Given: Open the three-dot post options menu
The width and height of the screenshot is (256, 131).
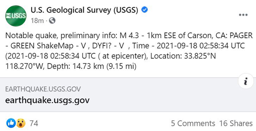Looking at the screenshot, I should 243,15.
